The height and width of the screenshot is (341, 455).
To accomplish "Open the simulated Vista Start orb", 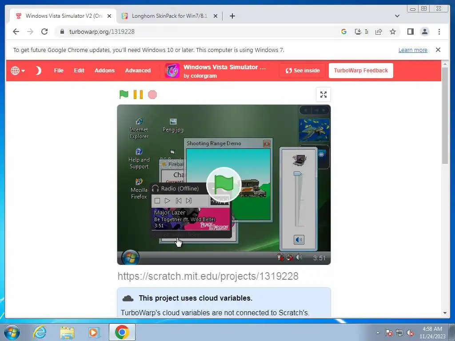I will click(130, 258).
